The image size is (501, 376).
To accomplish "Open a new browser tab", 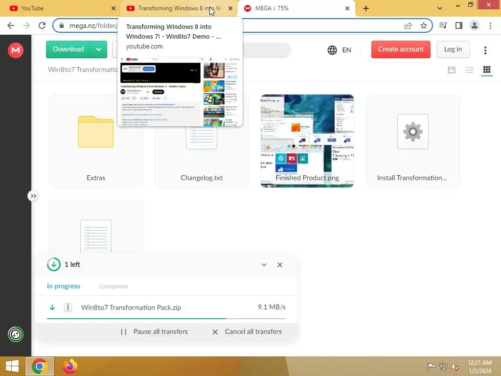I will tap(366, 8).
